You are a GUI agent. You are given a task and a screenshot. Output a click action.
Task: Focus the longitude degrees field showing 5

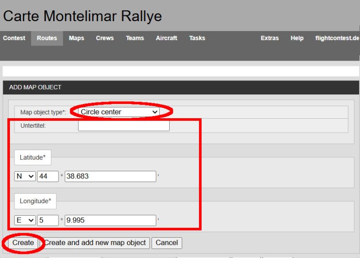pos(48,220)
